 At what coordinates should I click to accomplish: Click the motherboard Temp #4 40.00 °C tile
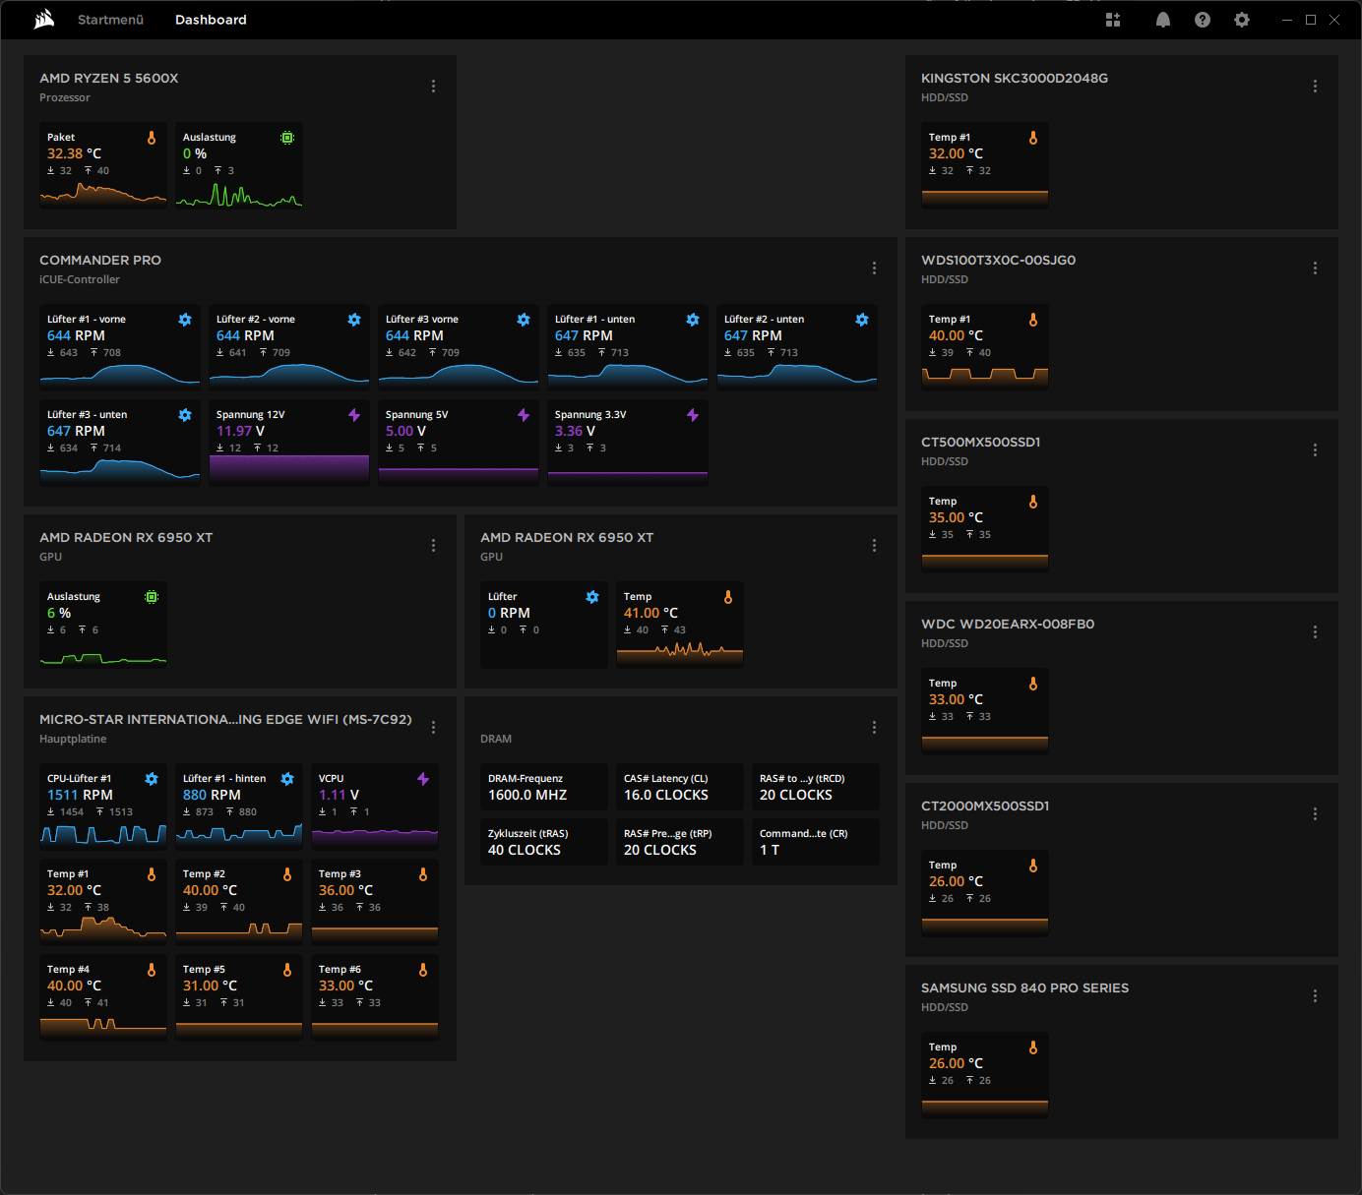click(x=103, y=996)
